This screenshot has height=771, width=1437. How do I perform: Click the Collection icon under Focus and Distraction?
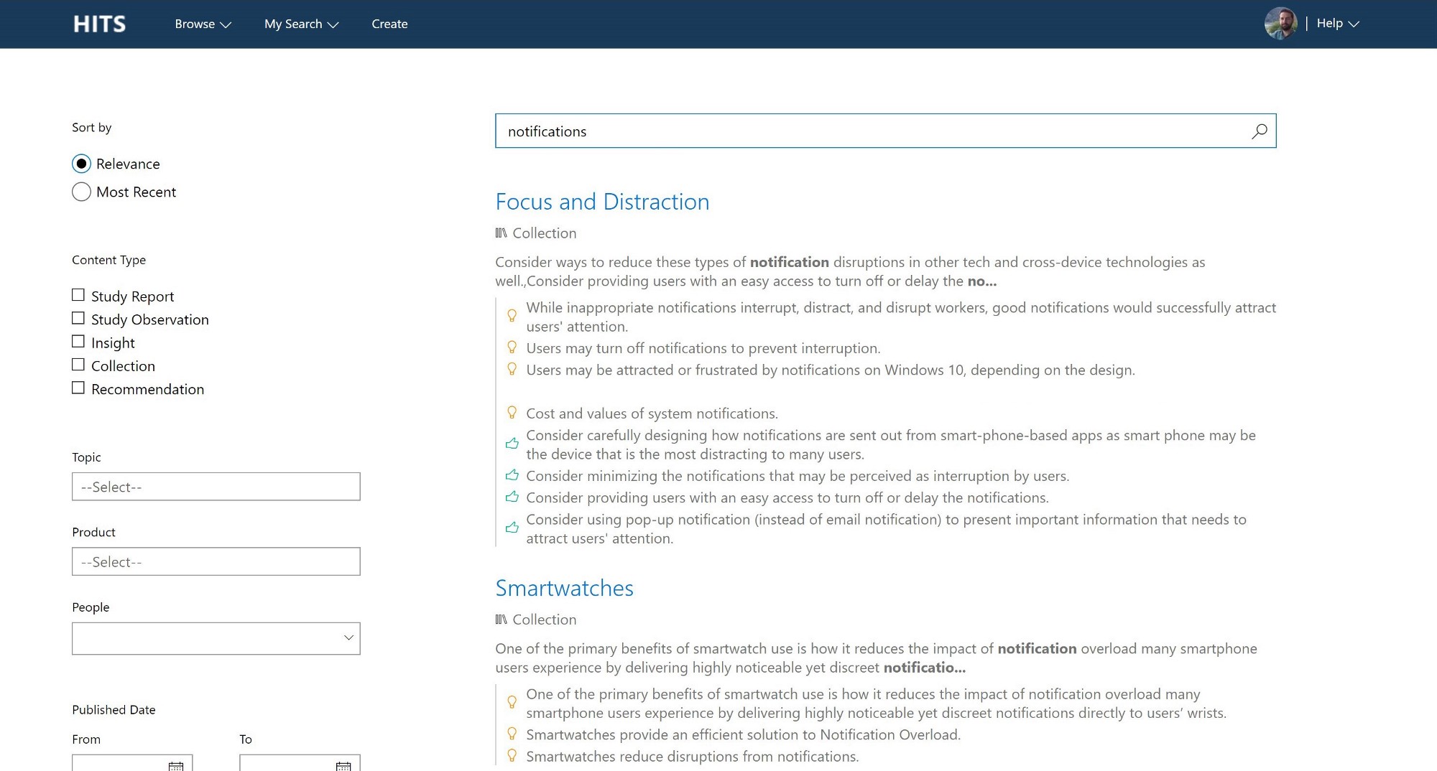501,233
